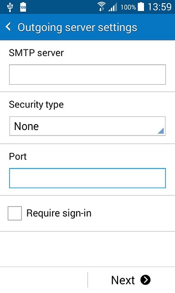Focus the SMTP server input field

click(x=87, y=75)
